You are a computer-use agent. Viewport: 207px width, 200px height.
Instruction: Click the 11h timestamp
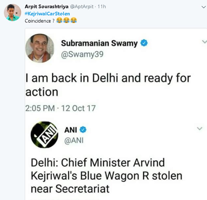point(102,7)
